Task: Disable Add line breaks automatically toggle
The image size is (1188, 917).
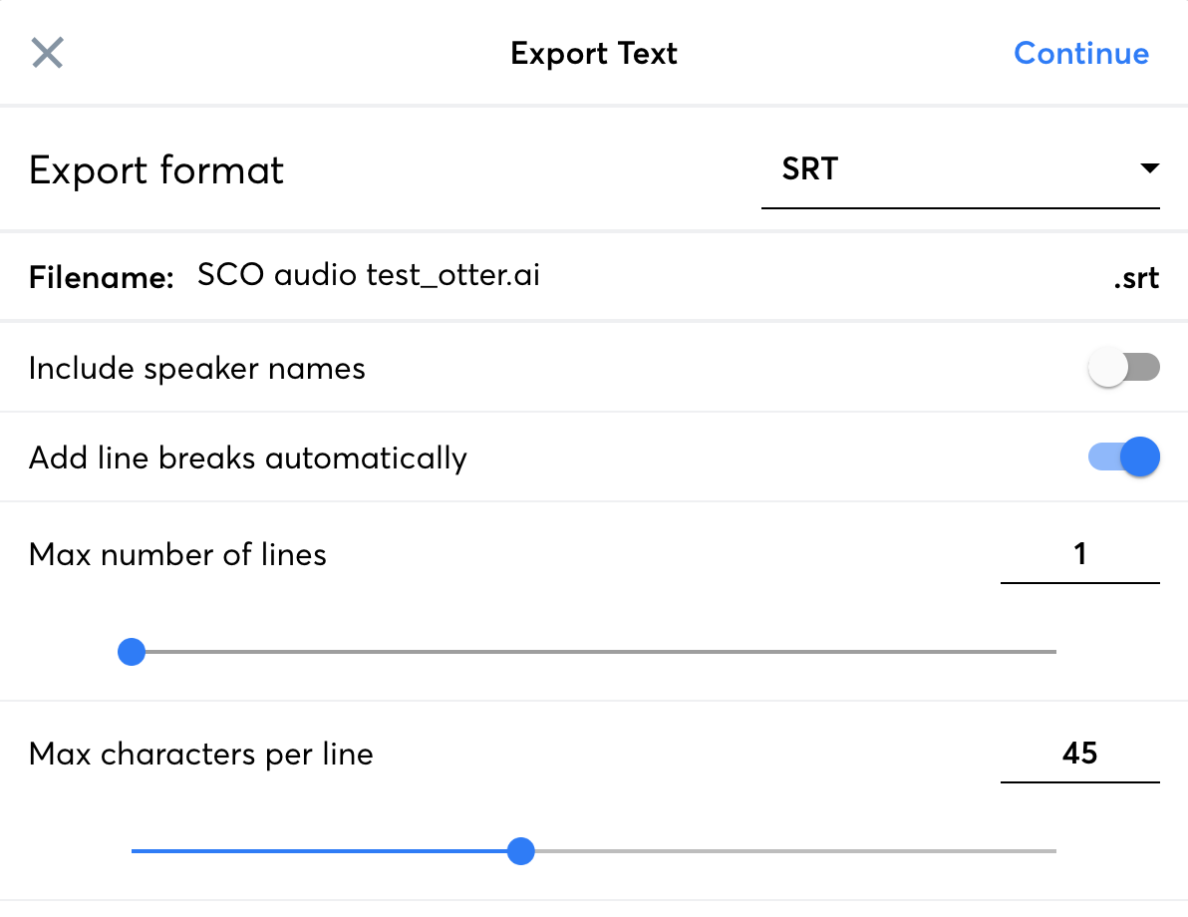Action: [1124, 458]
